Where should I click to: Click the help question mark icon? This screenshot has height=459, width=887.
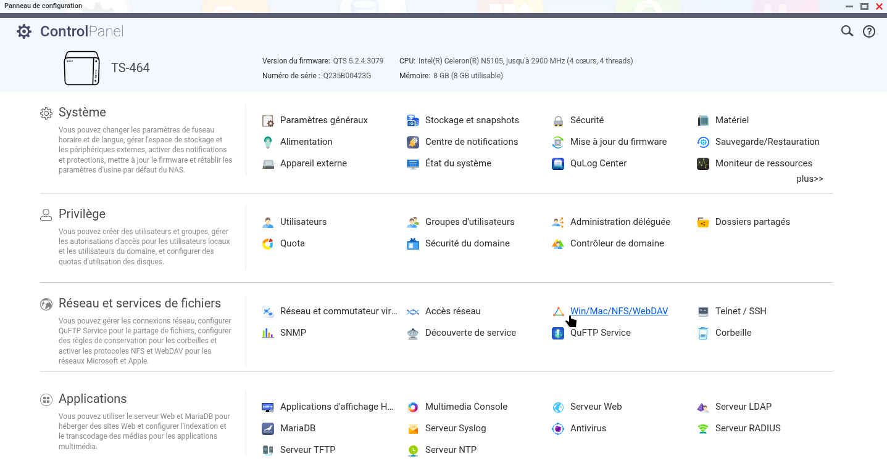869,31
